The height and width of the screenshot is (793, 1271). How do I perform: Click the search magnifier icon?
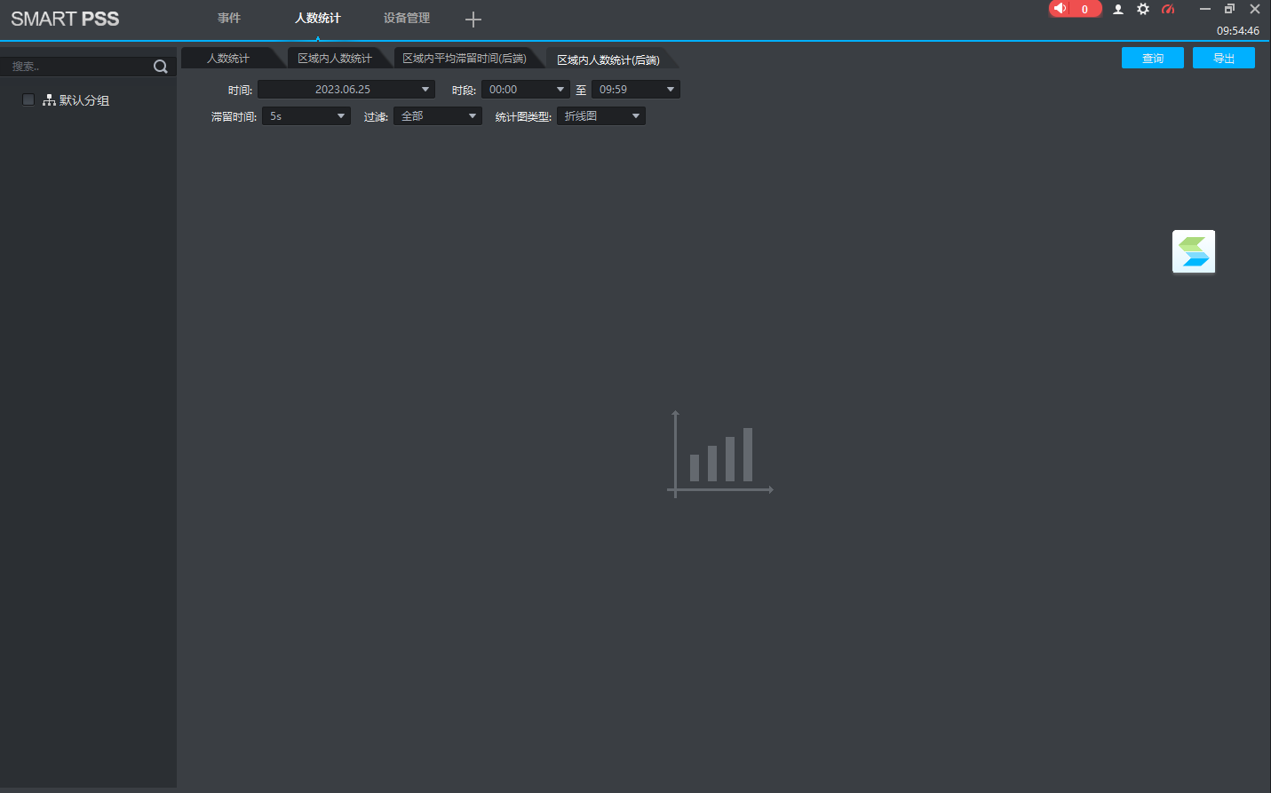point(161,67)
